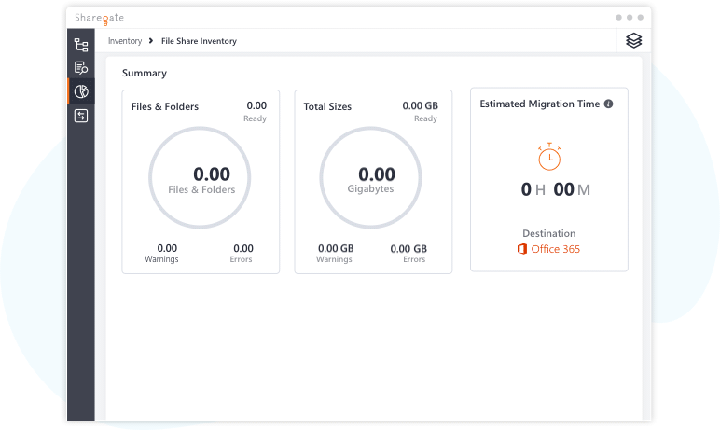Click the Total Sizes card title
The height and width of the screenshot is (430, 720).
click(x=327, y=106)
